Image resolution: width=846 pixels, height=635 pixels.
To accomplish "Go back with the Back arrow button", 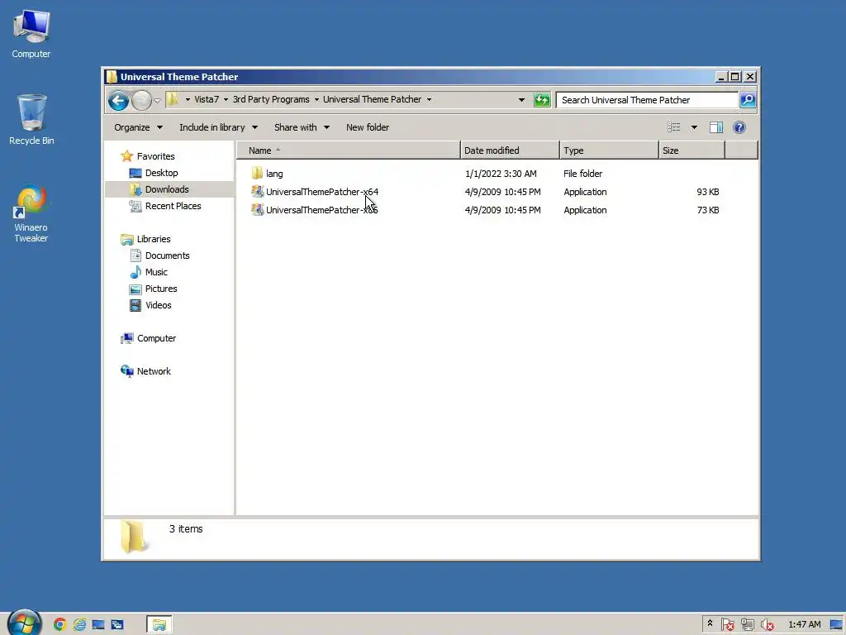I will click(x=118, y=100).
